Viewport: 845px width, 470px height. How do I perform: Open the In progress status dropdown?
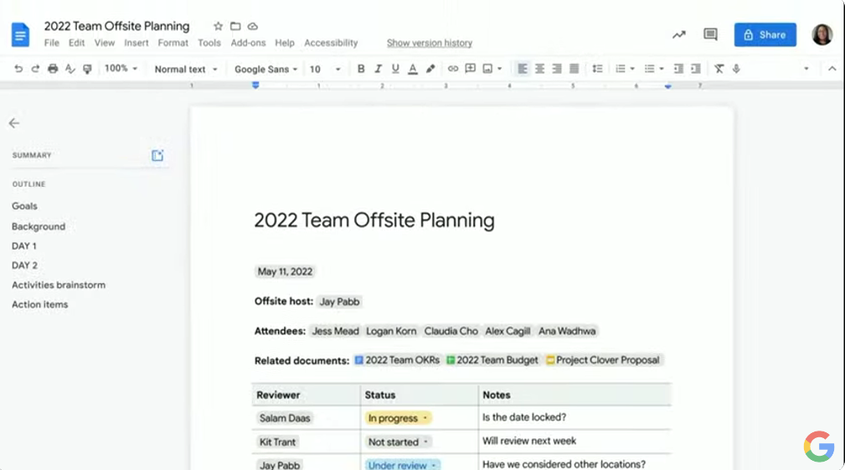[398, 418]
